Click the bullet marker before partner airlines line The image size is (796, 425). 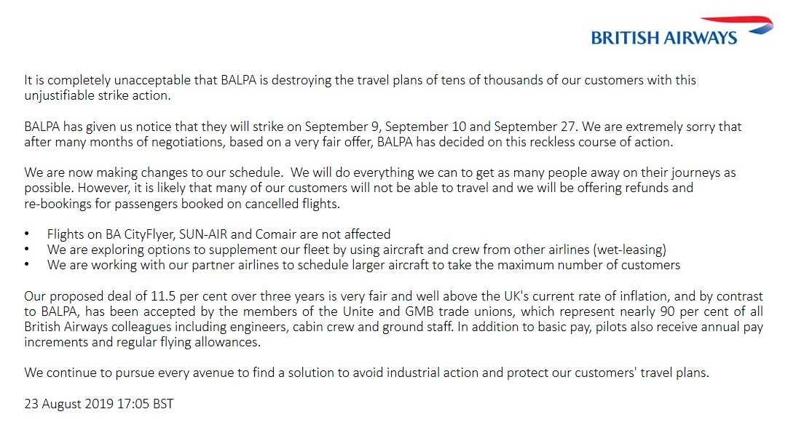click(x=28, y=265)
